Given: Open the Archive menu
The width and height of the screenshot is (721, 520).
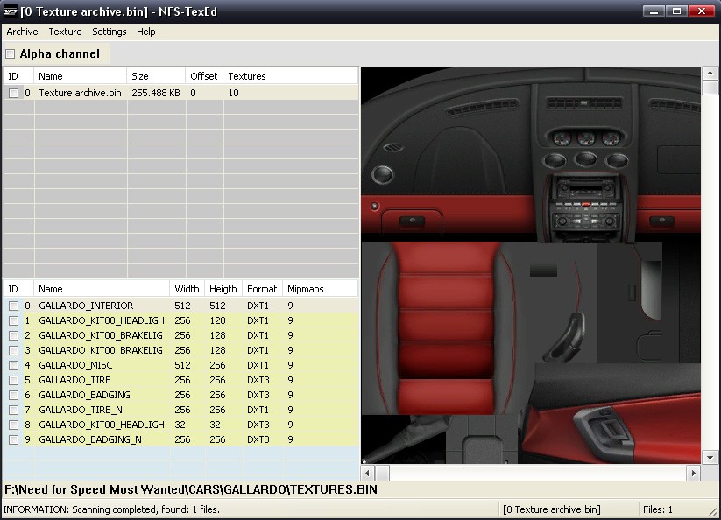Looking at the screenshot, I should point(22,32).
